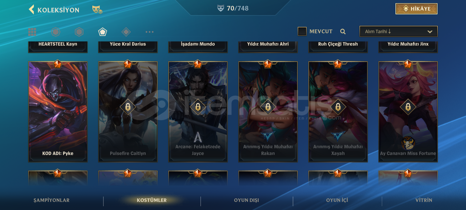Open the KOD ADI: Pyke skin card

(58, 111)
